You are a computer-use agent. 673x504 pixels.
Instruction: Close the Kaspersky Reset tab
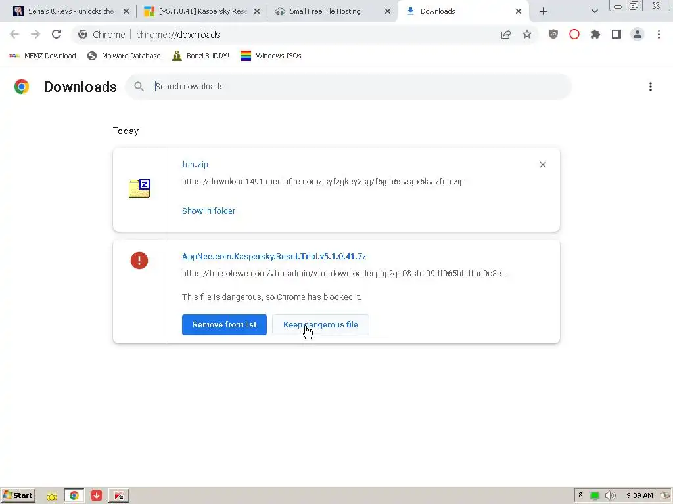(257, 11)
